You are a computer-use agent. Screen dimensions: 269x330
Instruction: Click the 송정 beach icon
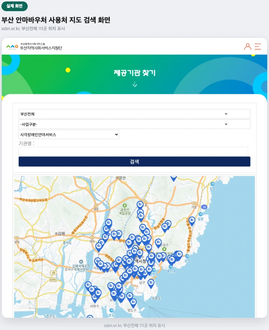[x=187, y=256]
